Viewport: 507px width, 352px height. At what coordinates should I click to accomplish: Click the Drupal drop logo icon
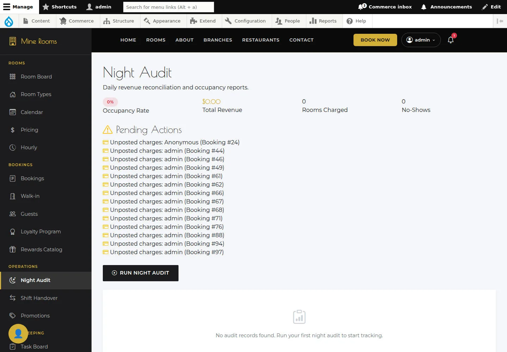9,21
